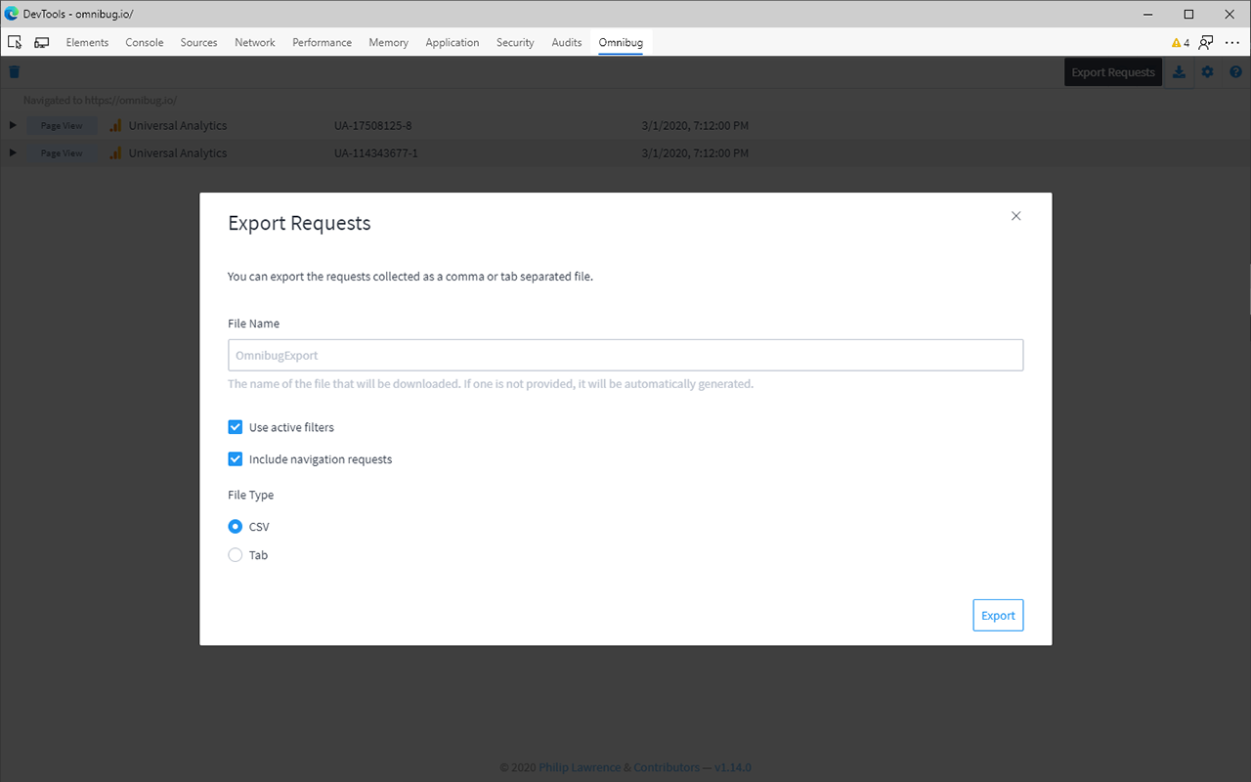1251x782 pixels.
Task: Open the Application tab
Action: [453, 43]
